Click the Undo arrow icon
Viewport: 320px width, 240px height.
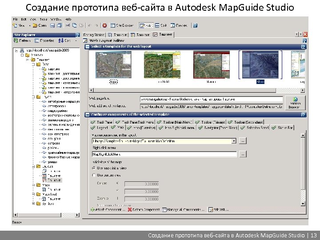(x=89, y=25)
